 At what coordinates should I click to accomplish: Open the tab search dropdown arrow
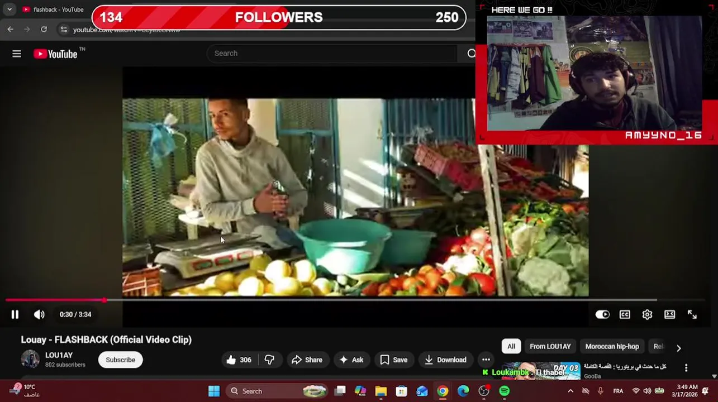pyautogui.click(x=9, y=9)
